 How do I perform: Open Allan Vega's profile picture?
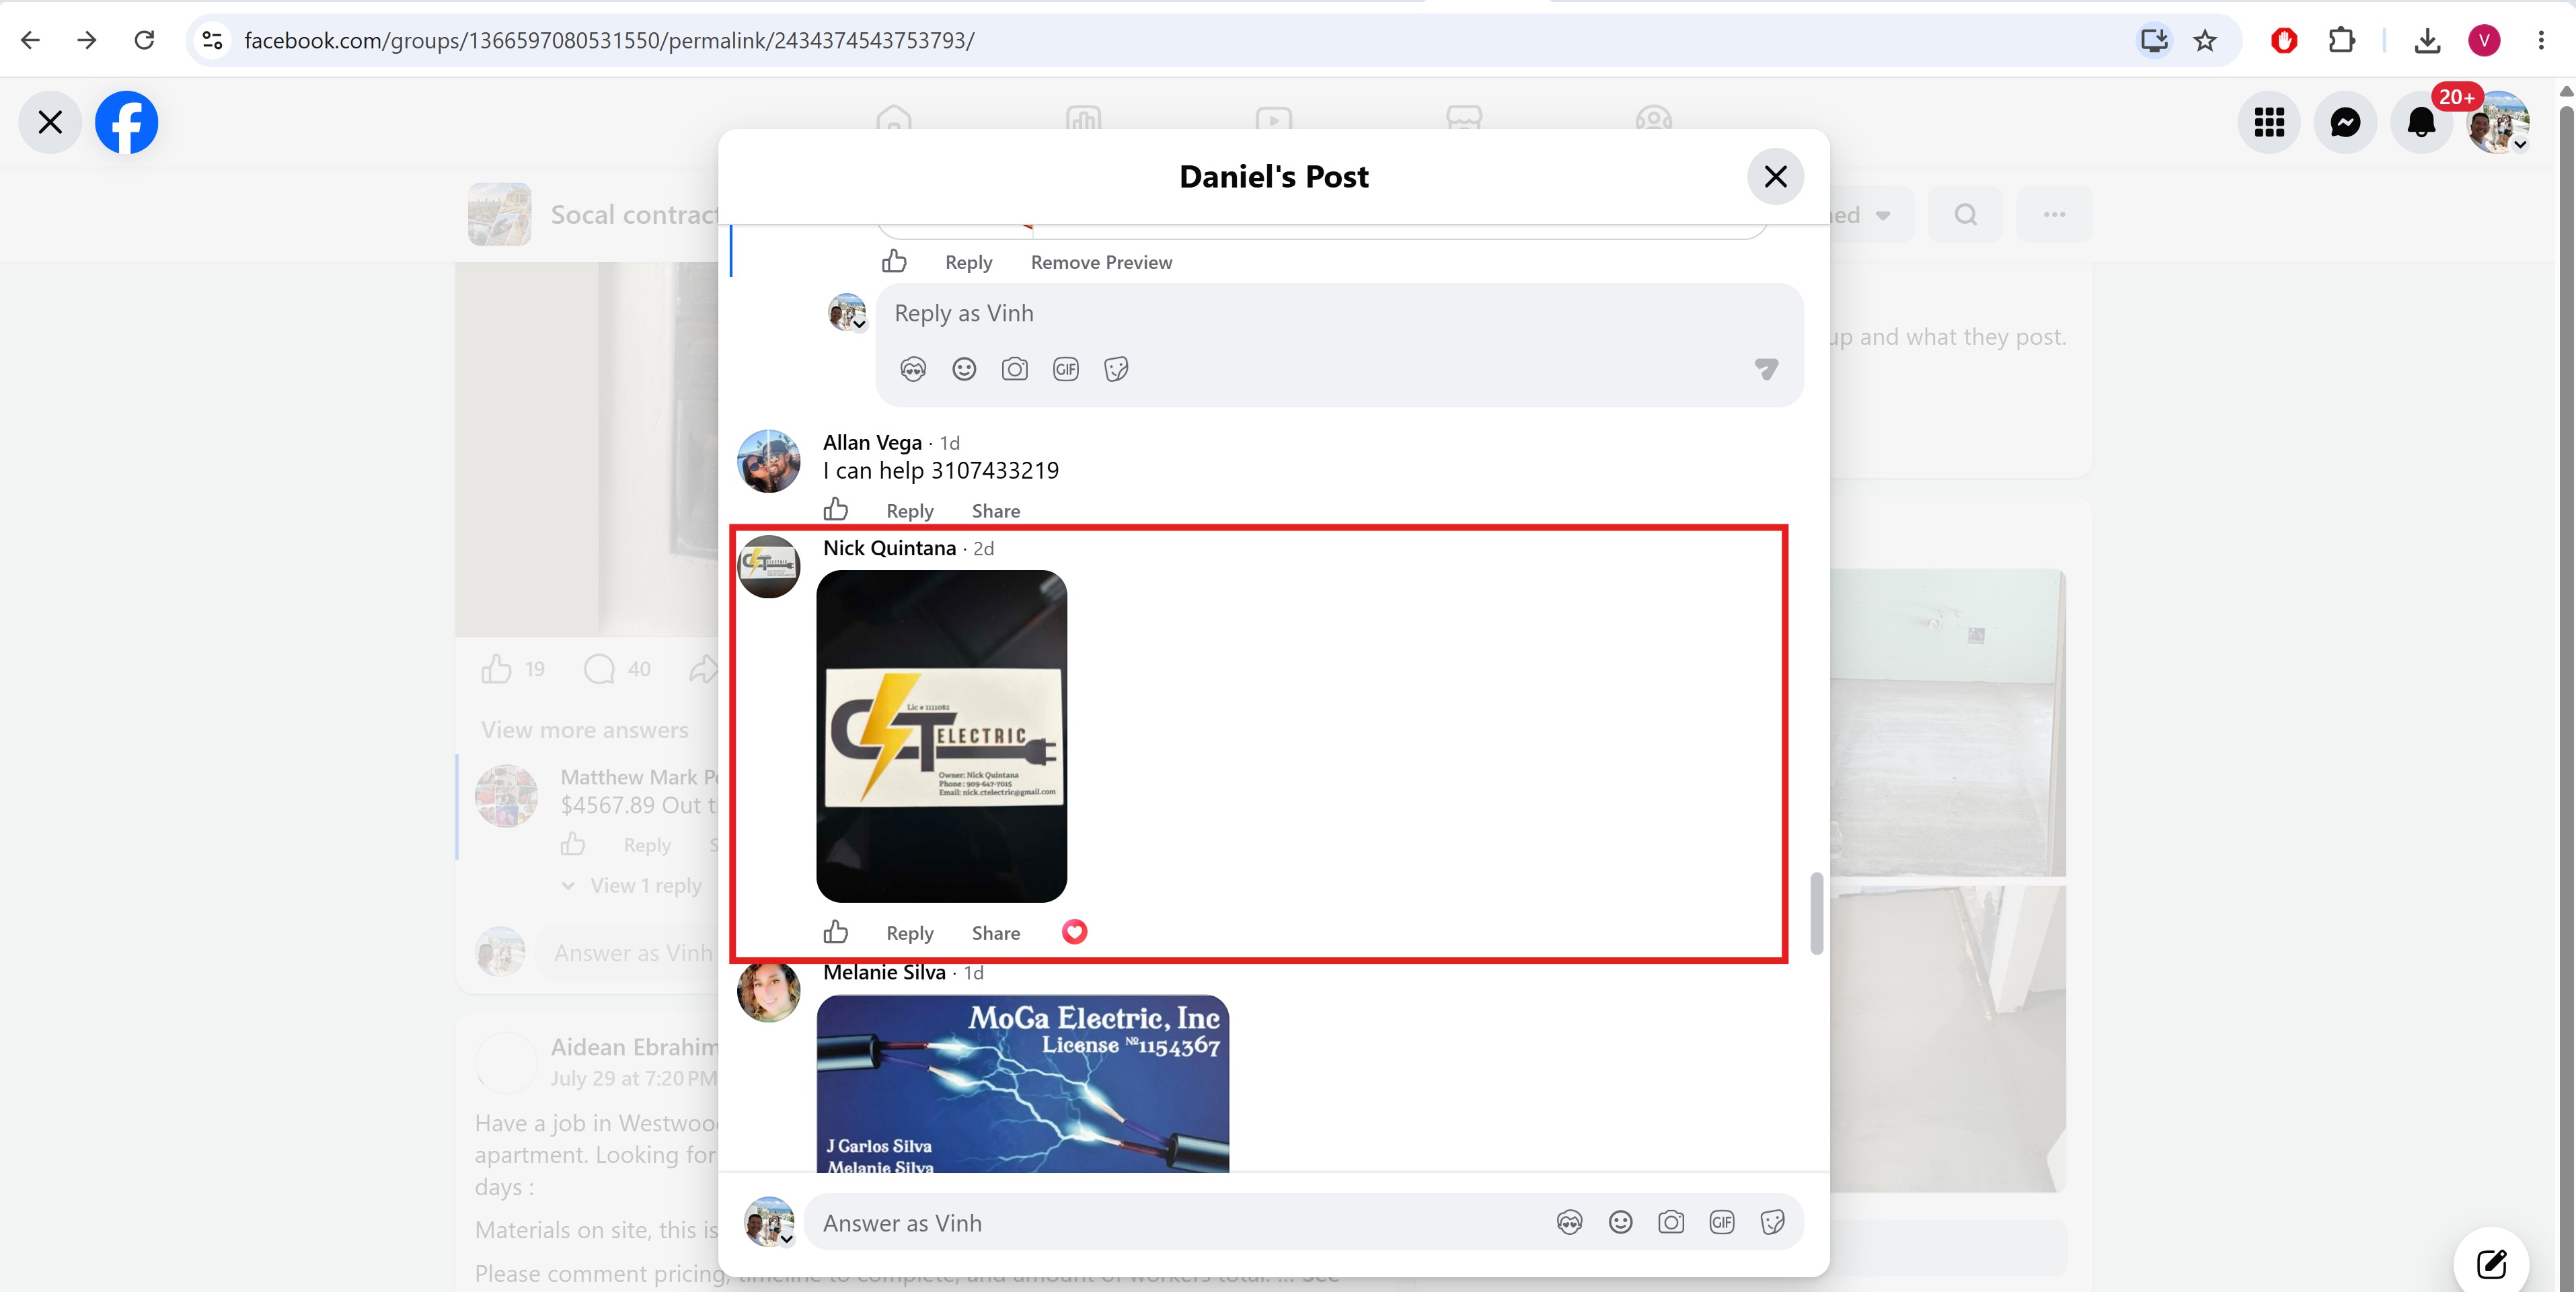point(768,462)
